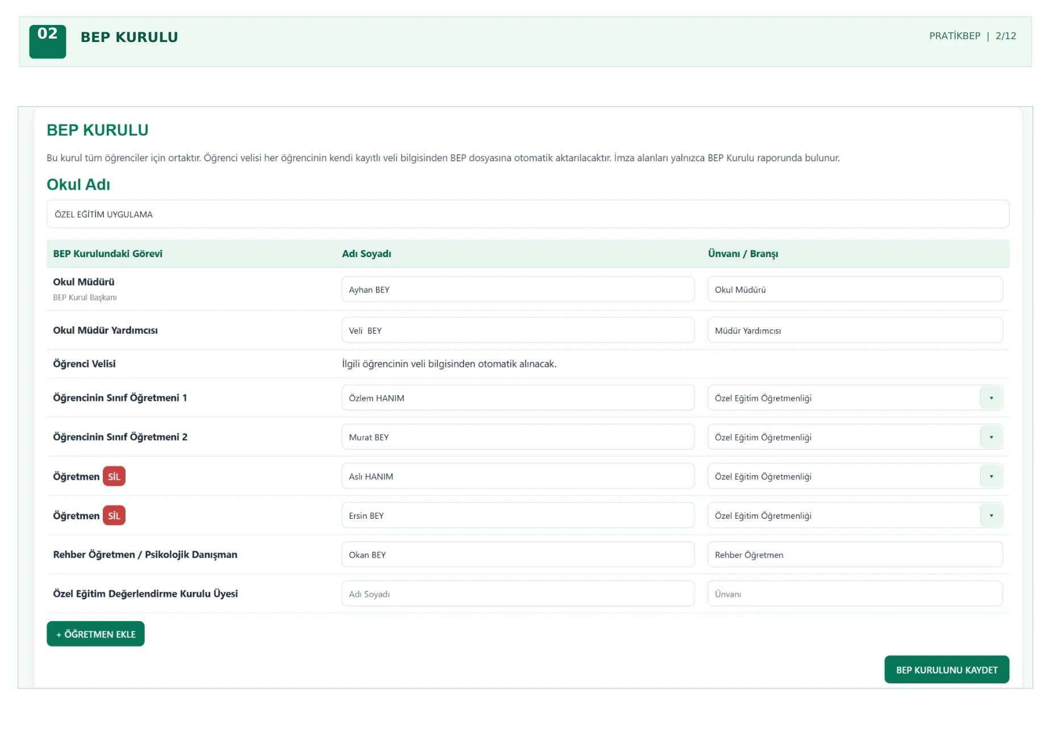The height and width of the screenshot is (743, 1051).
Task: Click the green 'BEP KURULU' section heading
Action: pyautogui.click(x=98, y=130)
